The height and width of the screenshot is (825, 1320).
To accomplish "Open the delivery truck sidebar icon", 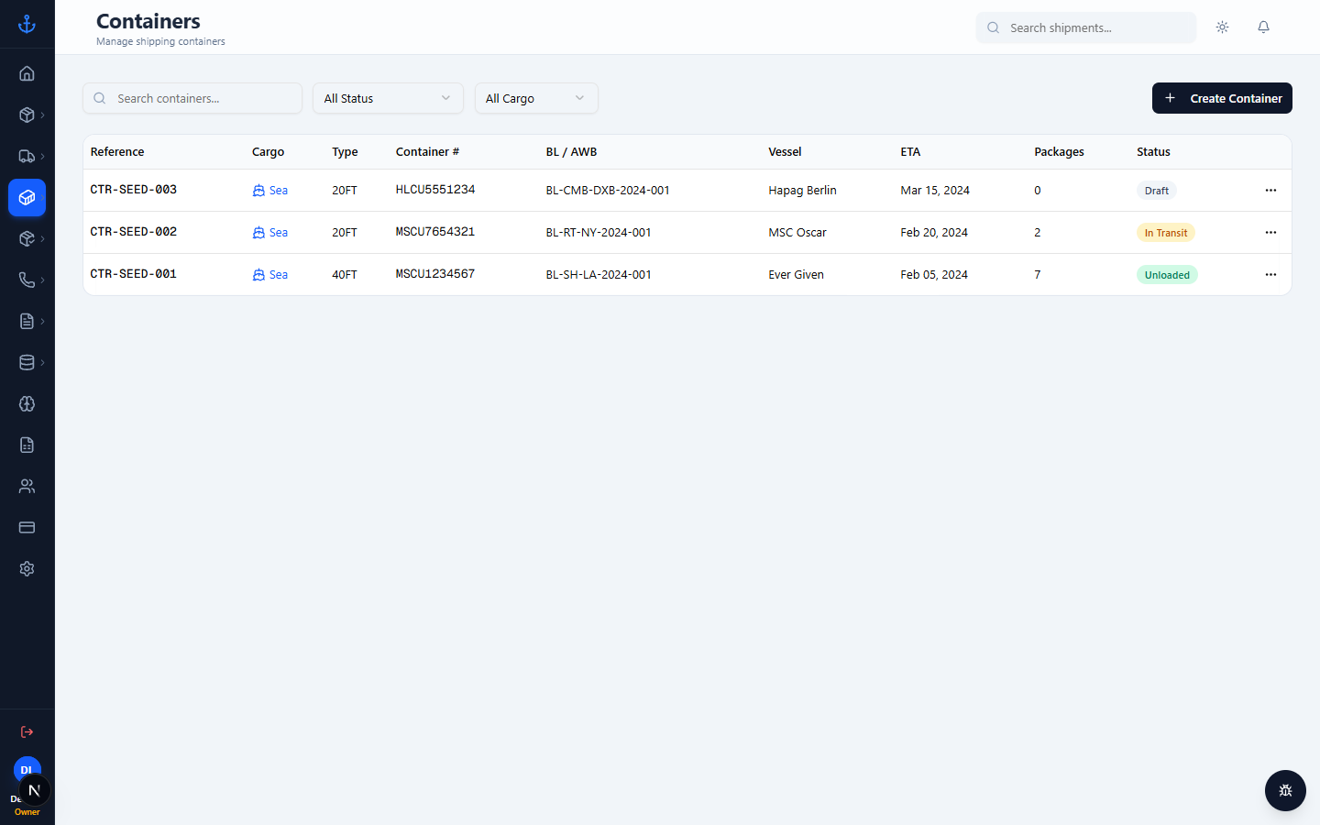I will (x=27, y=156).
